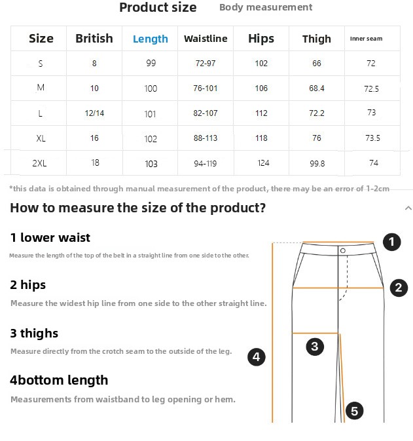Click the '4bottom length' heading
This screenshot has width=413, height=441.
pyautogui.click(x=59, y=380)
